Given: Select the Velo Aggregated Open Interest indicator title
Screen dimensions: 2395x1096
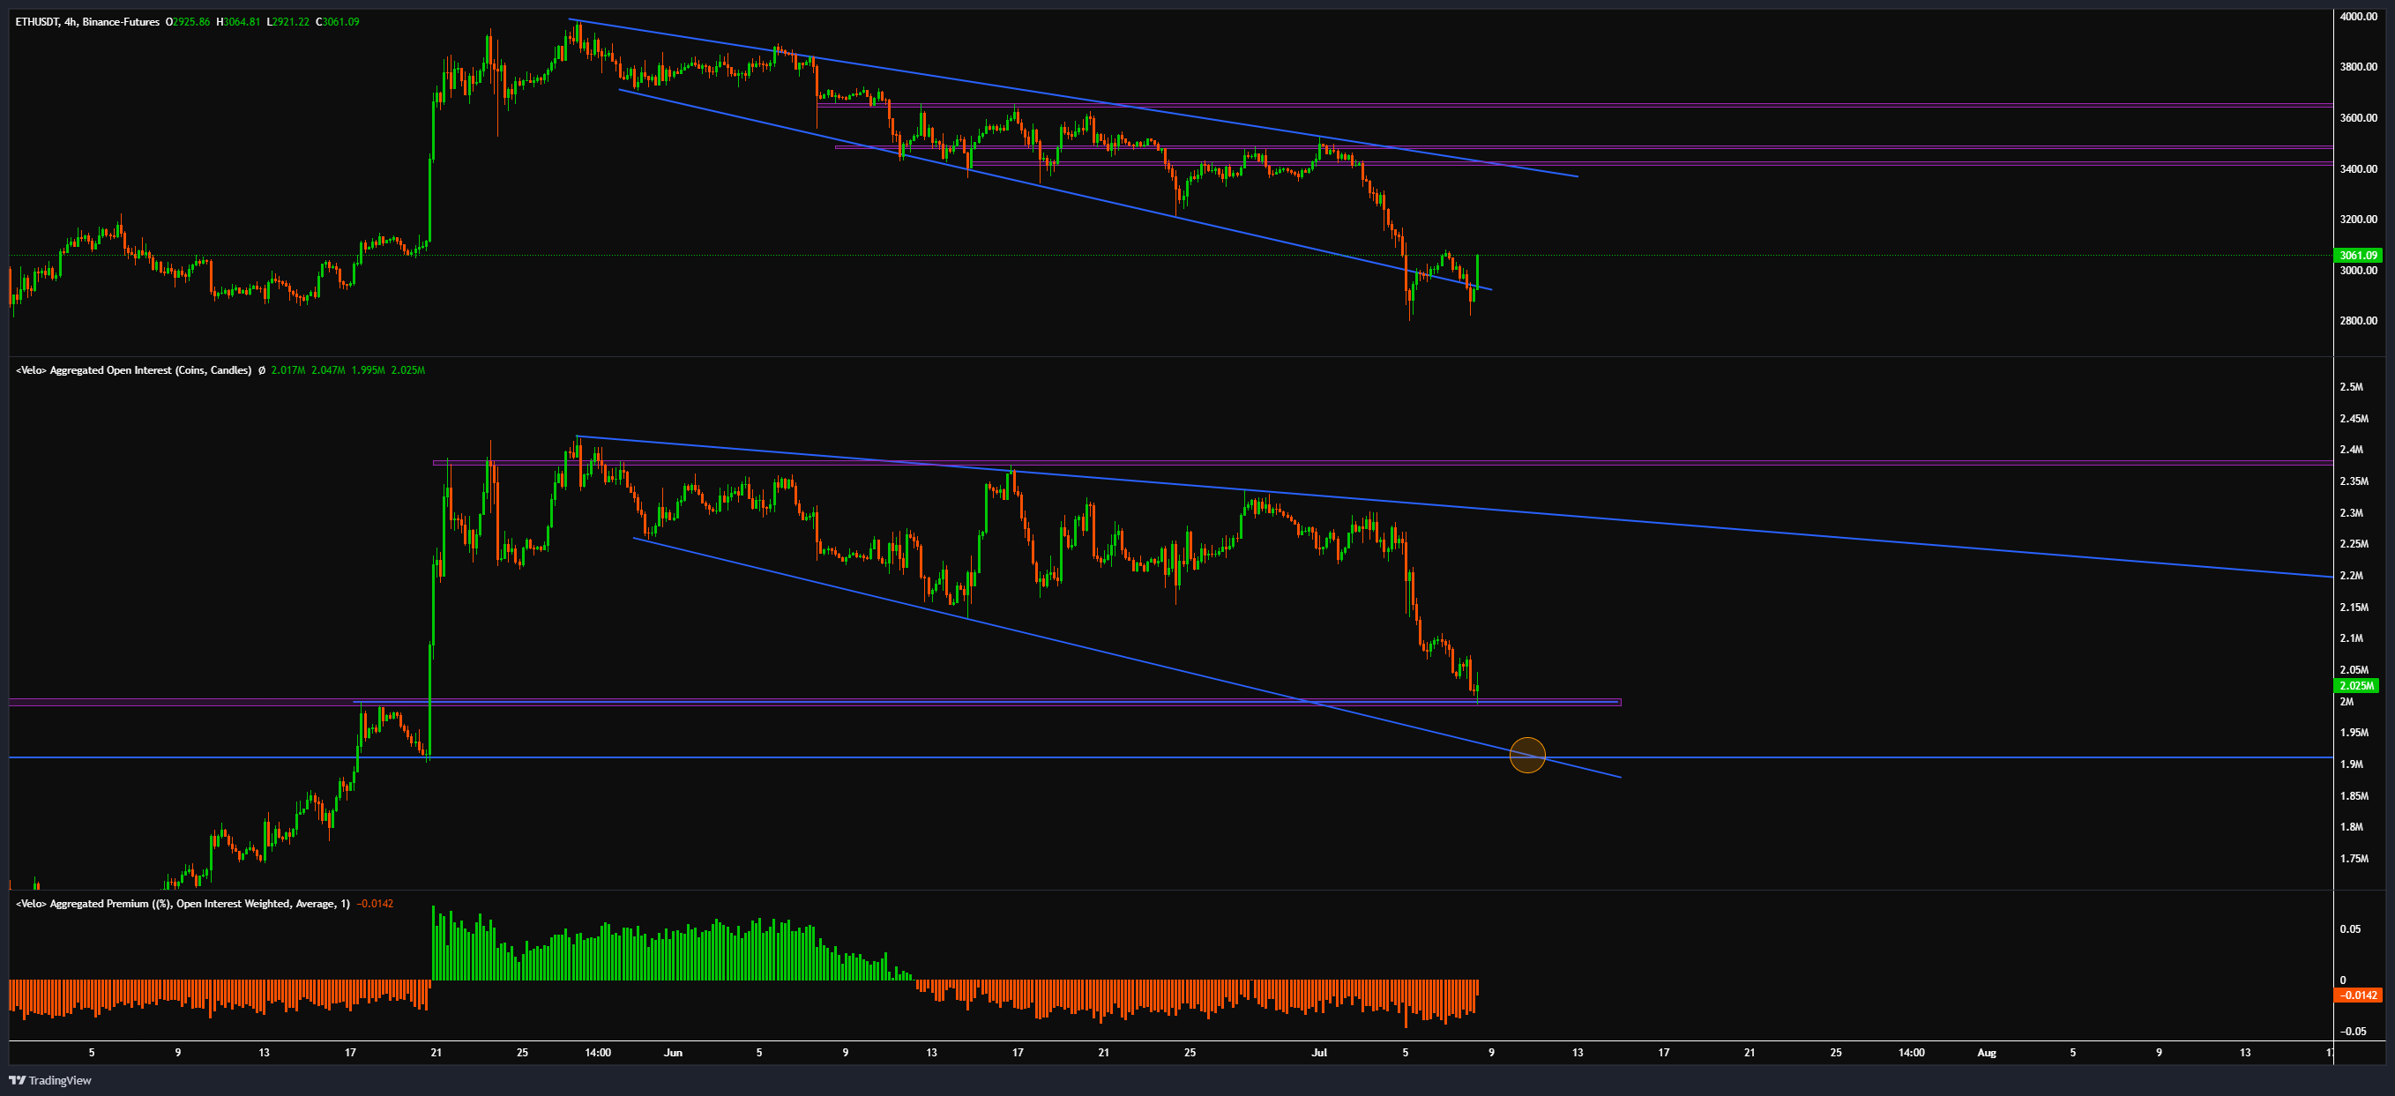Looking at the screenshot, I should (133, 370).
